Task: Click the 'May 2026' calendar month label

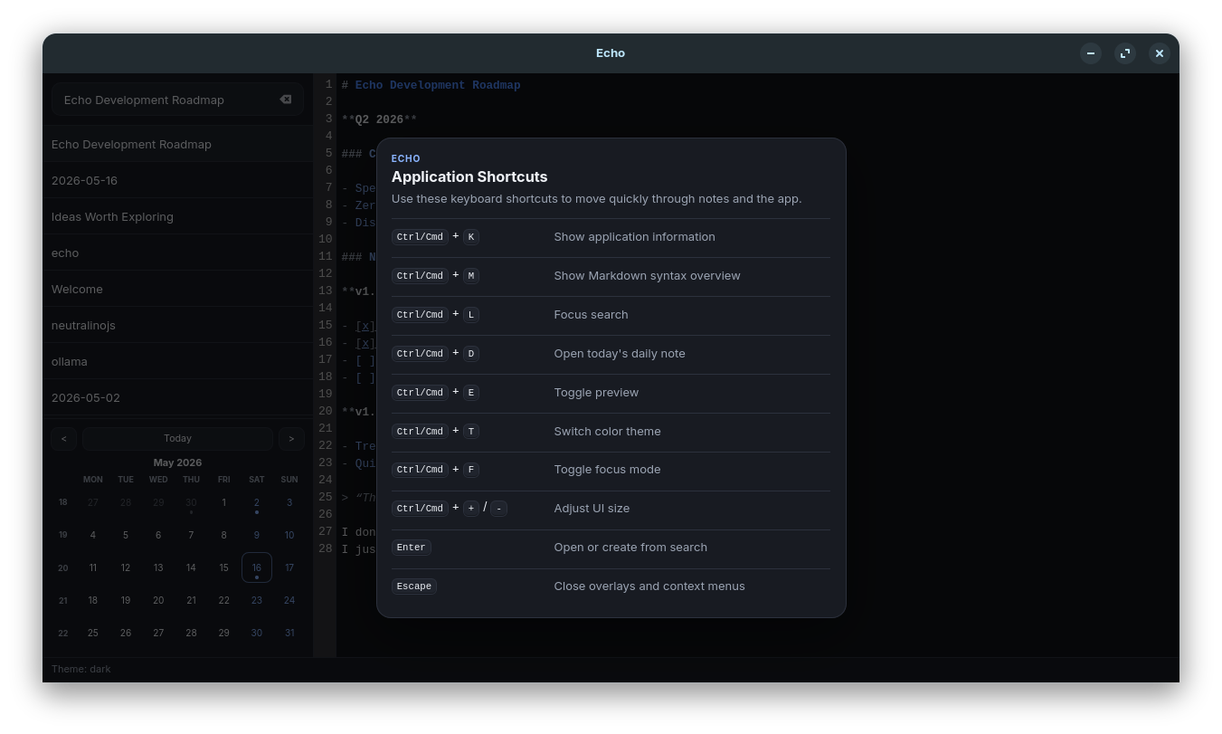Action: (177, 462)
